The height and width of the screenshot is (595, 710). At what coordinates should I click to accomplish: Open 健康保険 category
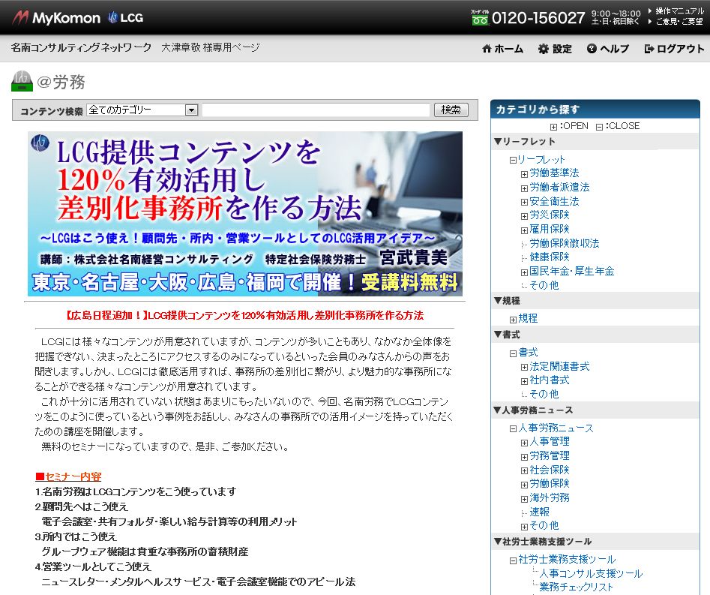click(x=550, y=257)
